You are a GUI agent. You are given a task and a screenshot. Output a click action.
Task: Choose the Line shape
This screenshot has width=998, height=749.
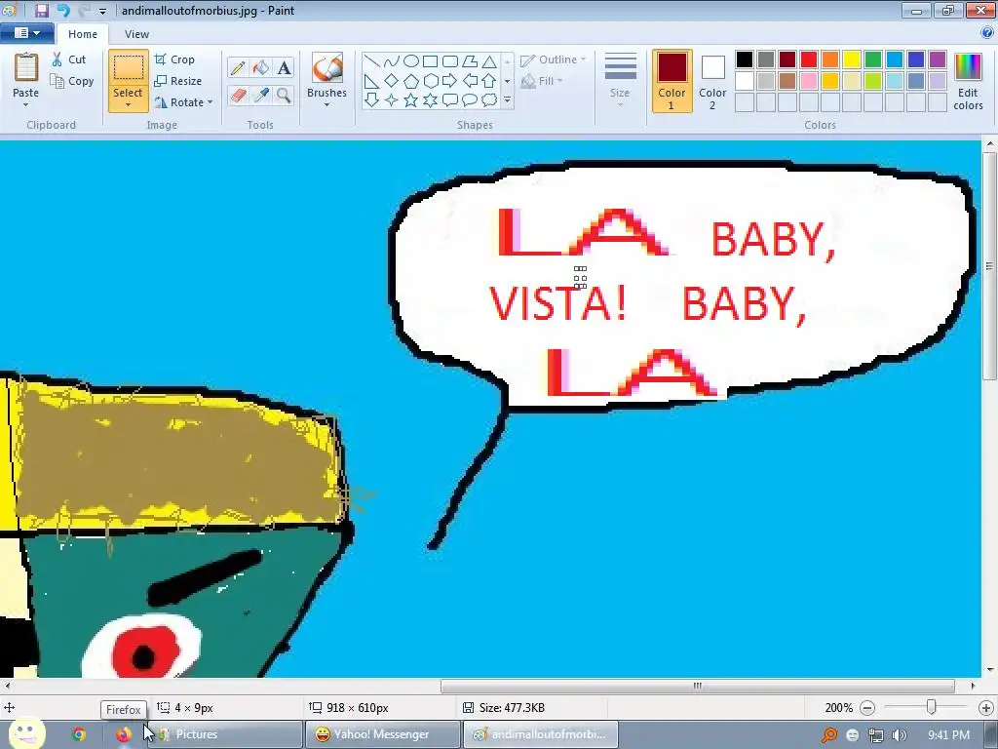coord(372,61)
